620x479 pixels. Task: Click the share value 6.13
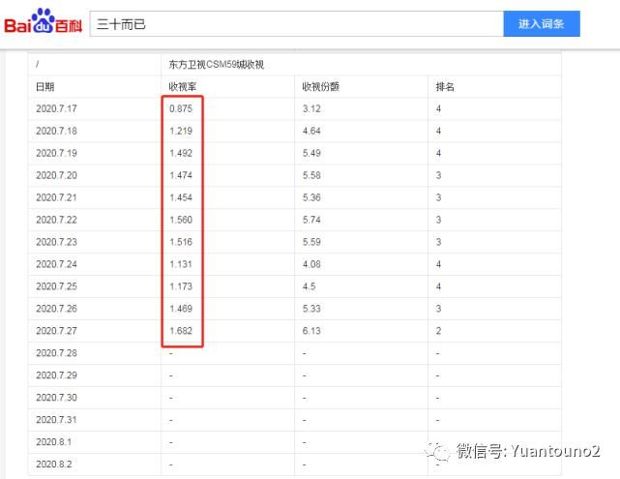coord(311,331)
